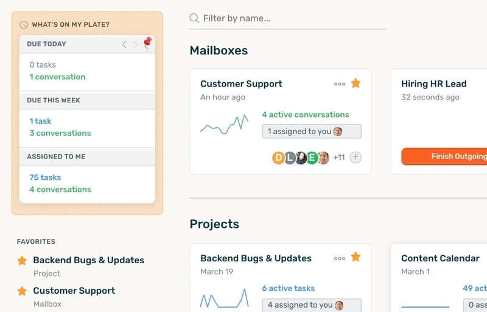Click the Mailboxes section heading

(x=219, y=51)
